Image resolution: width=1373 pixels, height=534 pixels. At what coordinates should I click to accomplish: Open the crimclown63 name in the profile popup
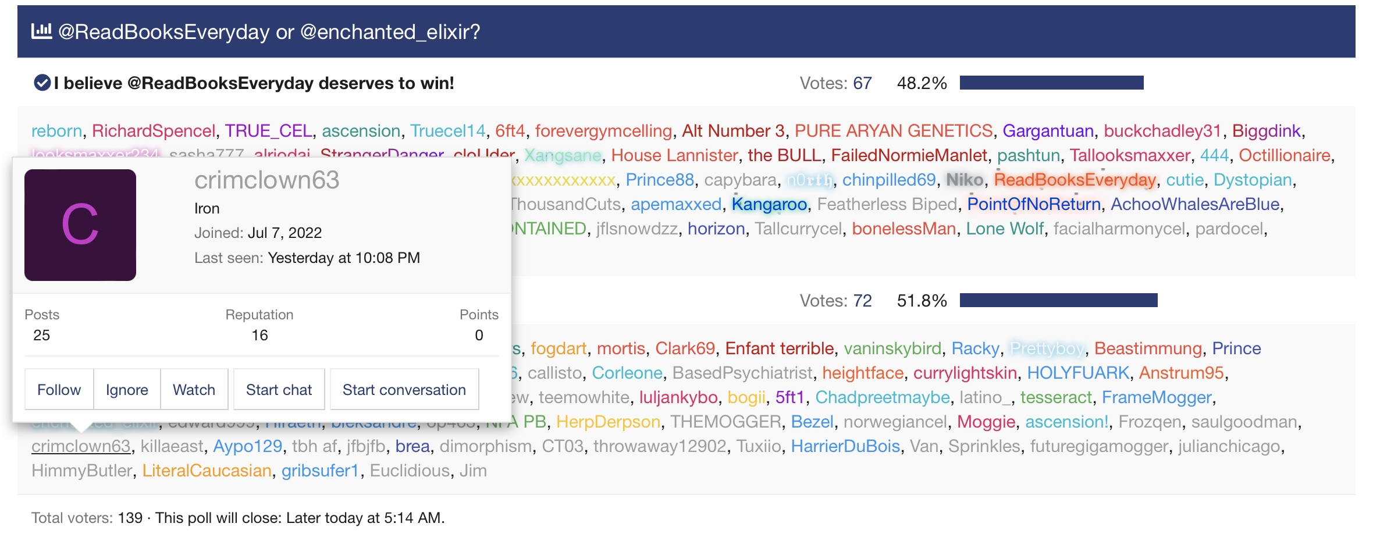[x=266, y=180]
